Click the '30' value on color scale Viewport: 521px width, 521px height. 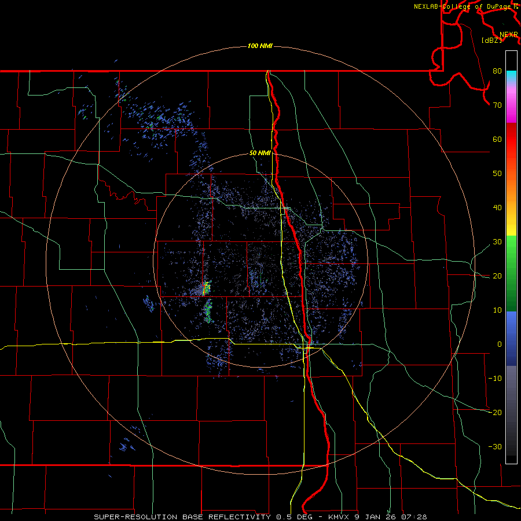click(x=497, y=242)
